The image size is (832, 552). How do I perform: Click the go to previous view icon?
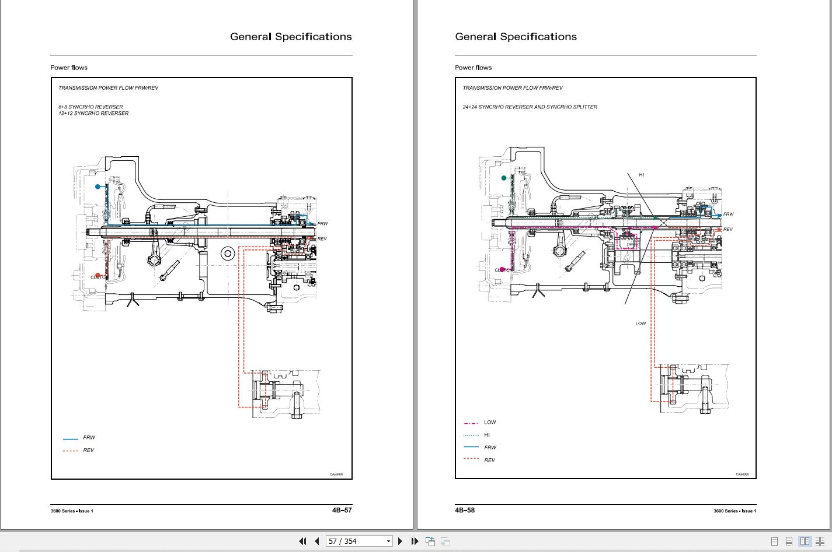click(x=430, y=541)
